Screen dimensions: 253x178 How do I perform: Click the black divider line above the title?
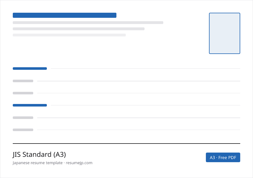tap(126, 144)
